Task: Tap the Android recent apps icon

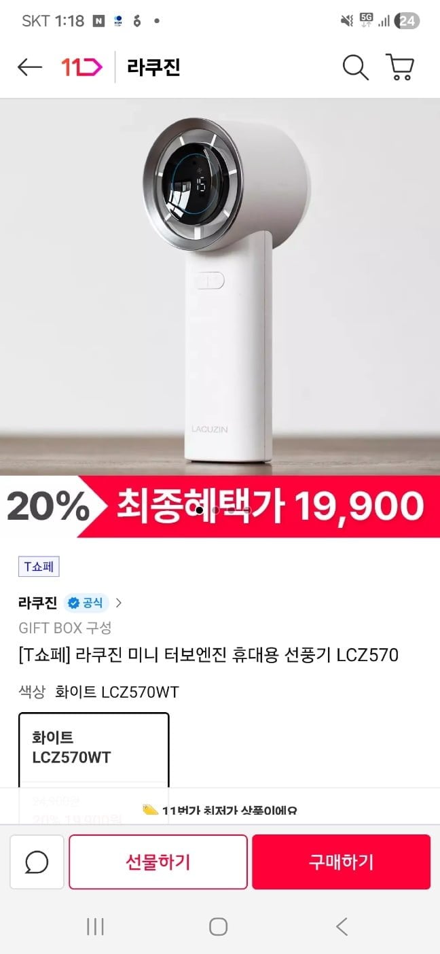Action: [95, 926]
